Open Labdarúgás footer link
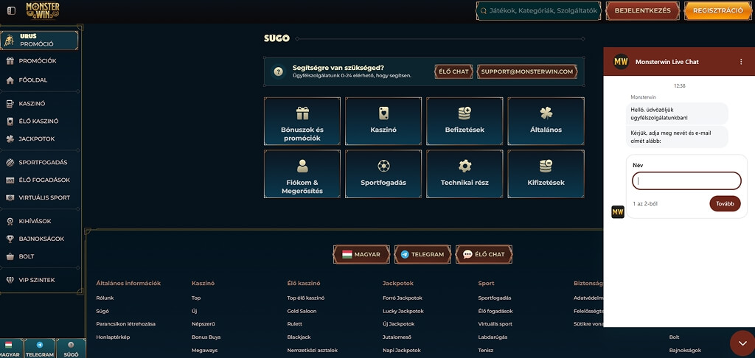 click(493, 337)
